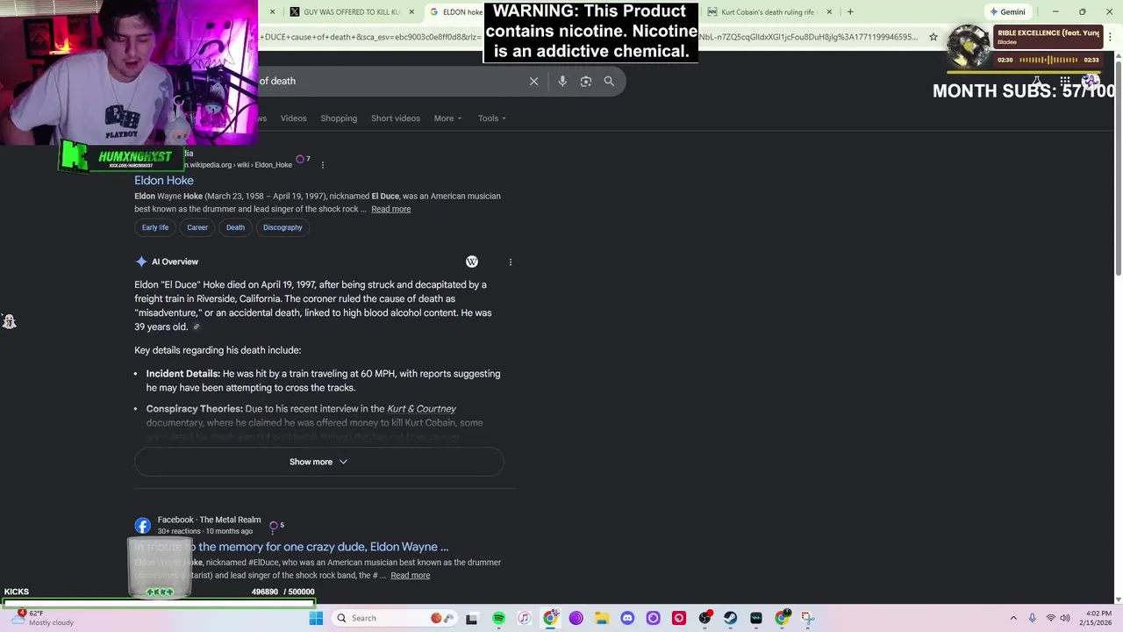
Task: Select the ELDON hoke browser tab
Action: 456,12
